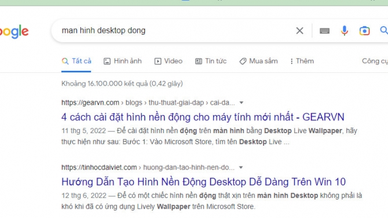Expand the dropdown arrow beside gearvn.com URL
This screenshot has width=388, height=218.
tap(241, 102)
